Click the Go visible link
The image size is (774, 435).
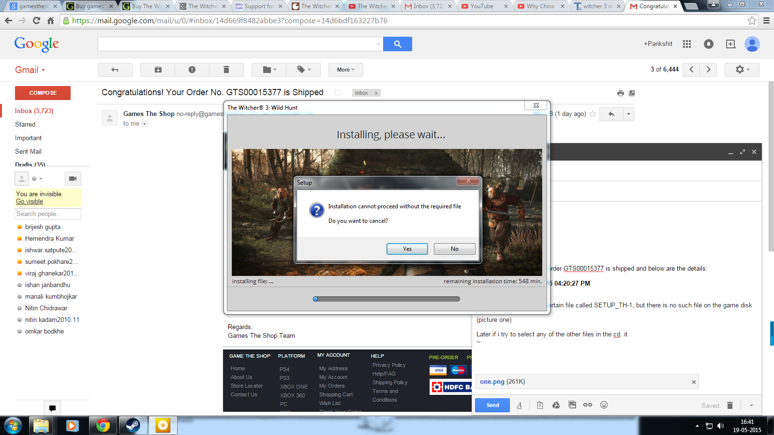point(30,202)
